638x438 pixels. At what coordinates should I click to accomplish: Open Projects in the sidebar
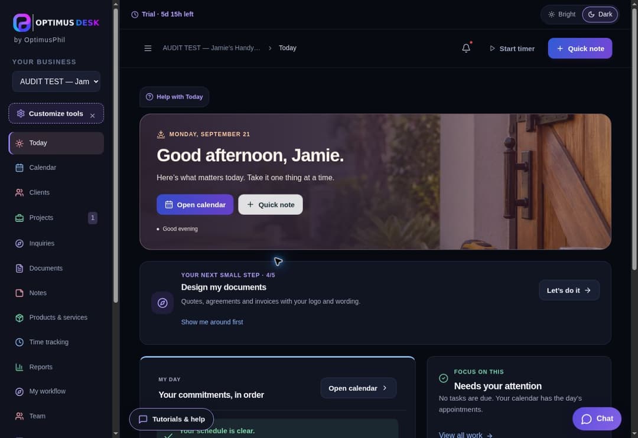[x=56, y=218]
